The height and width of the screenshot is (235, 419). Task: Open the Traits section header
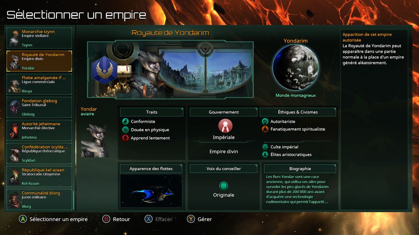point(151,112)
